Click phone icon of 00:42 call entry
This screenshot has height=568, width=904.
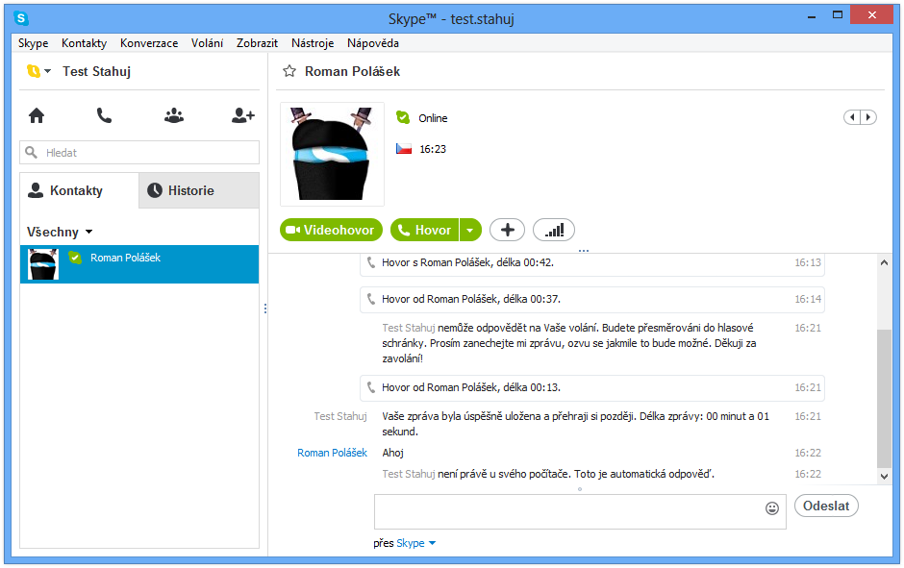pyautogui.click(x=371, y=262)
